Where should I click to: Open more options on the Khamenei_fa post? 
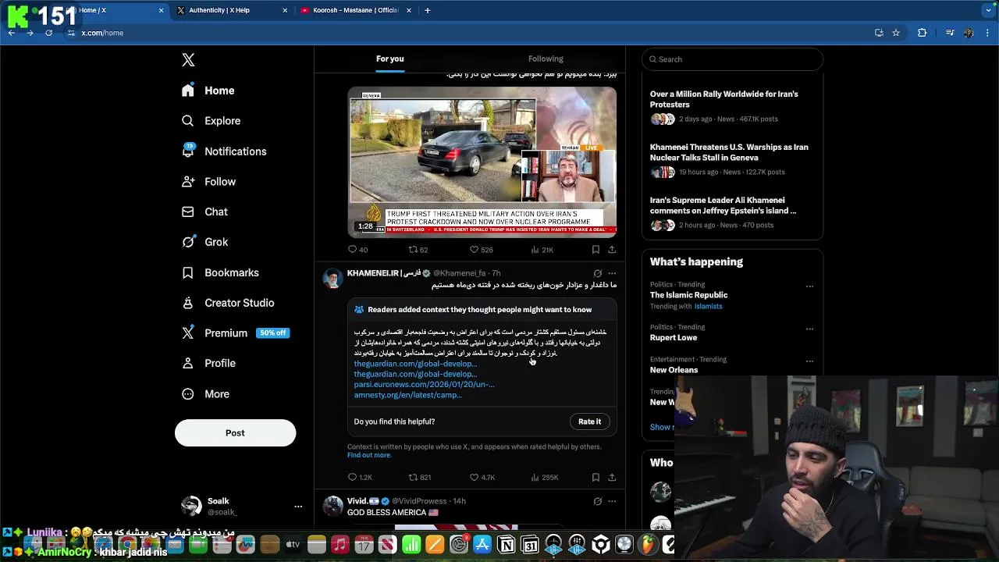coord(612,273)
